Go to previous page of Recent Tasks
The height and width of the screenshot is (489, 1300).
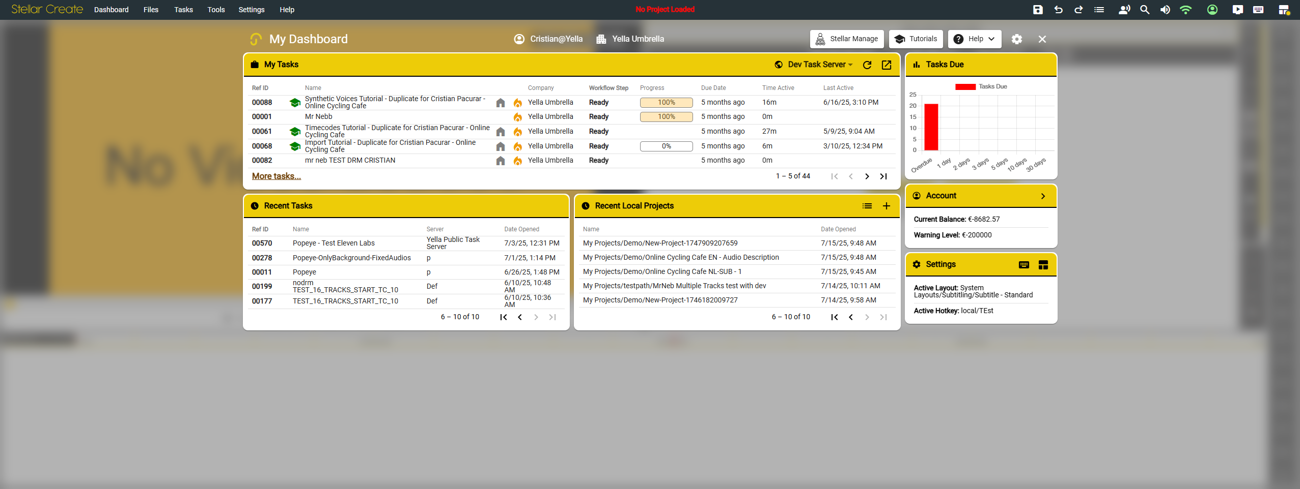[x=520, y=317]
